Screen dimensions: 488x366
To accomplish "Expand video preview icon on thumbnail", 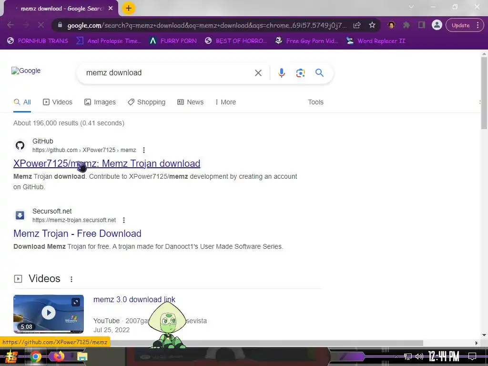I will click(76, 302).
